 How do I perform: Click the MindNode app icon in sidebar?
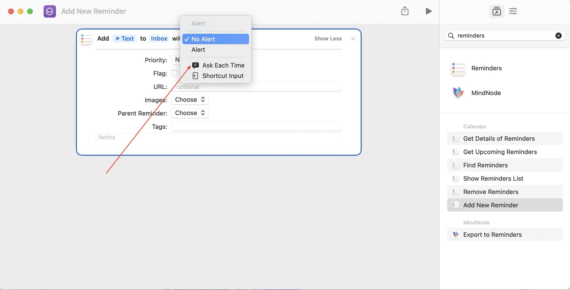(x=458, y=92)
